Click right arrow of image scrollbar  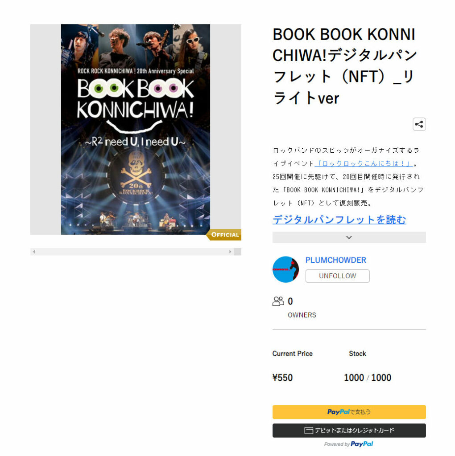point(230,252)
